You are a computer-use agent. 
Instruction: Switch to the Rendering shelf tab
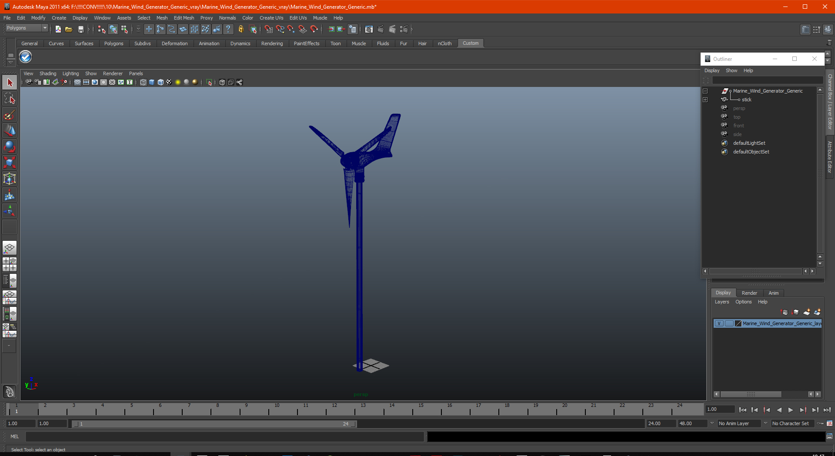pyautogui.click(x=272, y=43)
